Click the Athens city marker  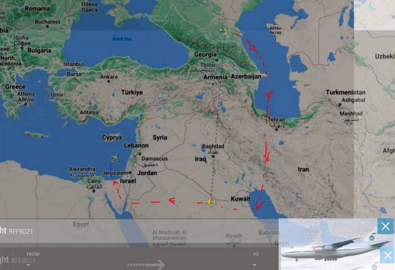pos(26,104)
